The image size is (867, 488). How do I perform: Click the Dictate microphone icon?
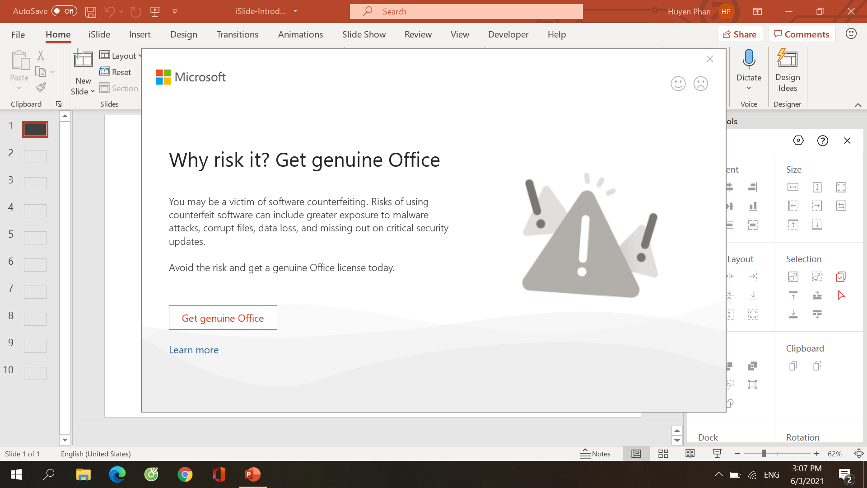pyautogui.click(x=749, y=60)
